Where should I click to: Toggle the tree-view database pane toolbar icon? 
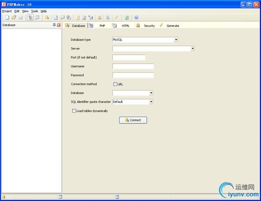coord(31,18)
